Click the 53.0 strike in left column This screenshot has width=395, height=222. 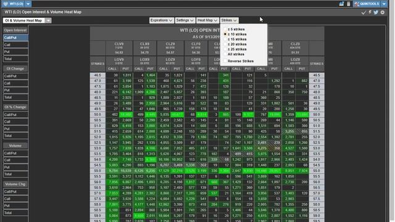coord(98,148)
